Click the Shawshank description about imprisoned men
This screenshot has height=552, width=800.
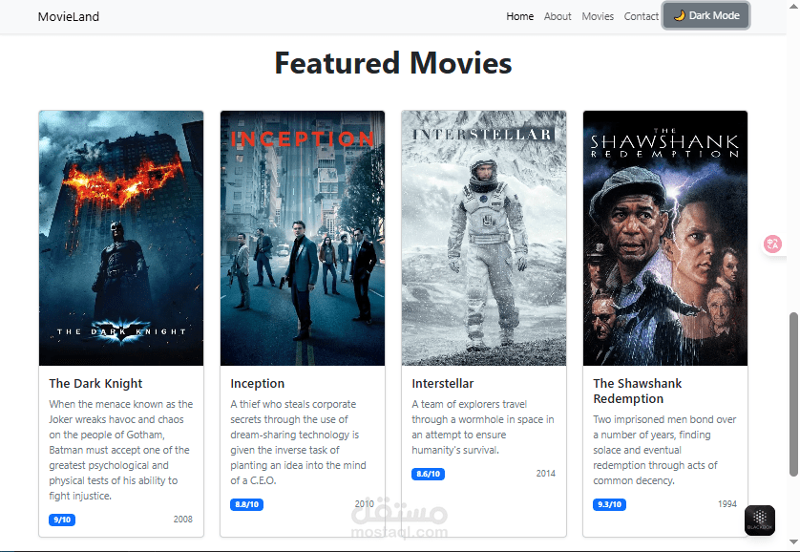(x=664, y=450)
